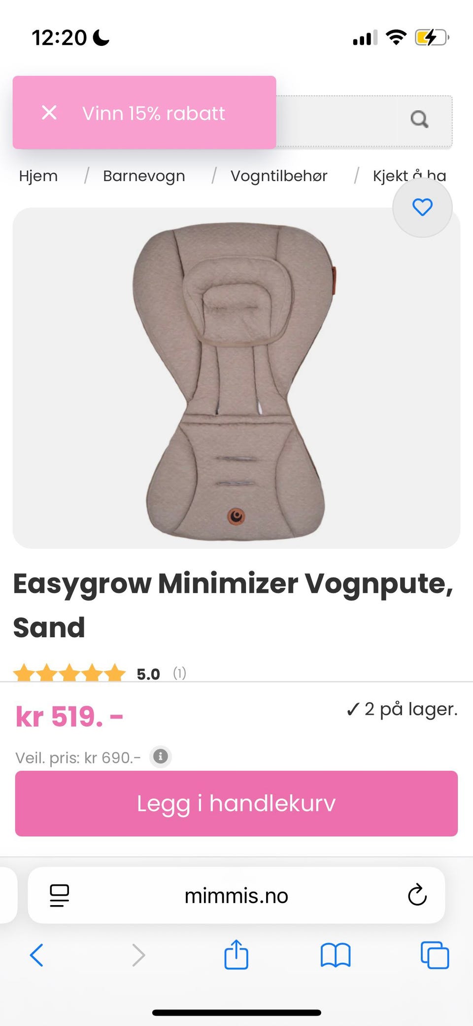Go to Vogntilbehør breadcrumb category
473x1026 pixels.
point(279,176)
